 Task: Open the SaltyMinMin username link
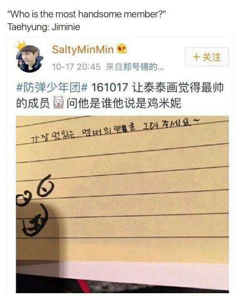coord(83,49)
